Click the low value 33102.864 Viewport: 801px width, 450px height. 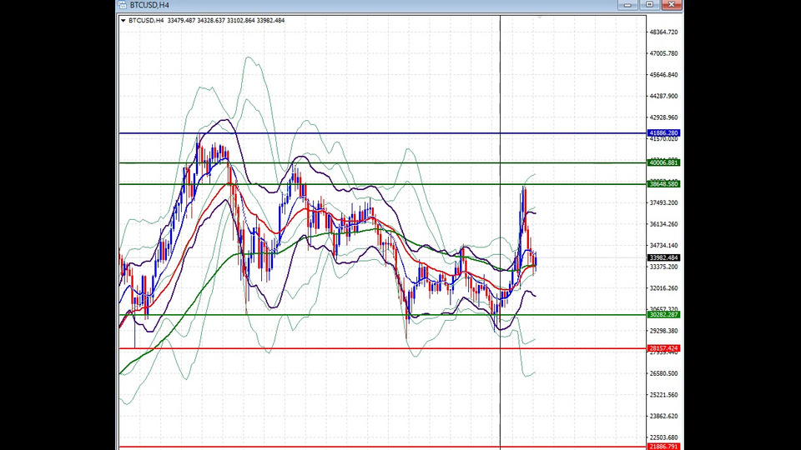[240, 20]
